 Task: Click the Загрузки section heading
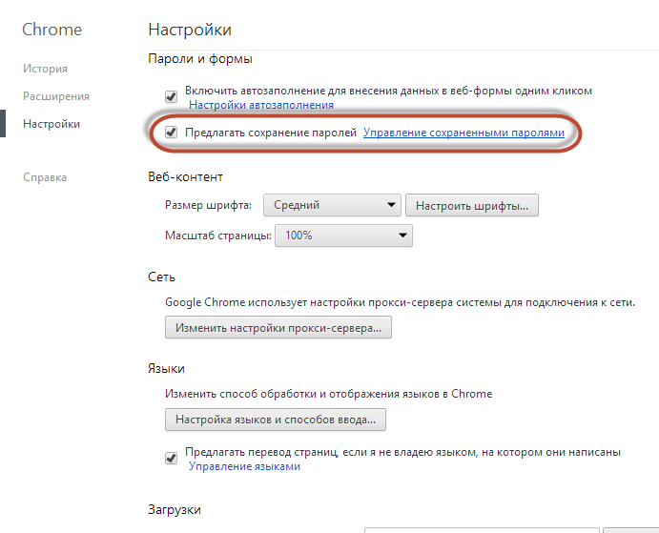[x=175, y=509]
